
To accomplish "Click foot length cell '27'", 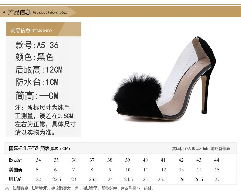I will point(217,179).
